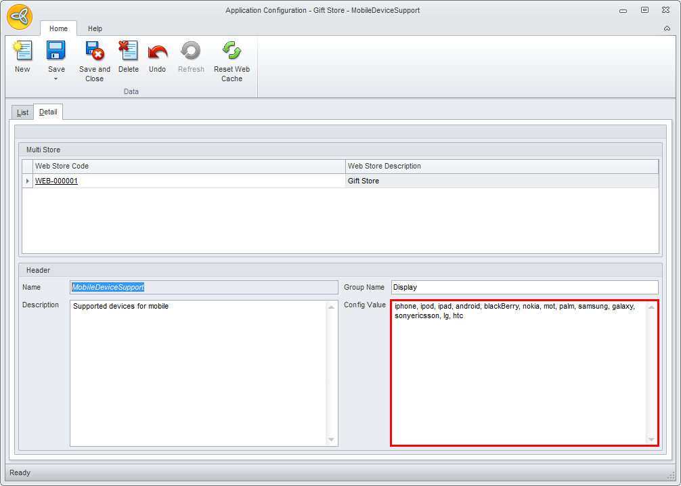Collapse the ribbon with the chevron
Viewport: 681px width, 486px height.
click(x=667, y=29)
